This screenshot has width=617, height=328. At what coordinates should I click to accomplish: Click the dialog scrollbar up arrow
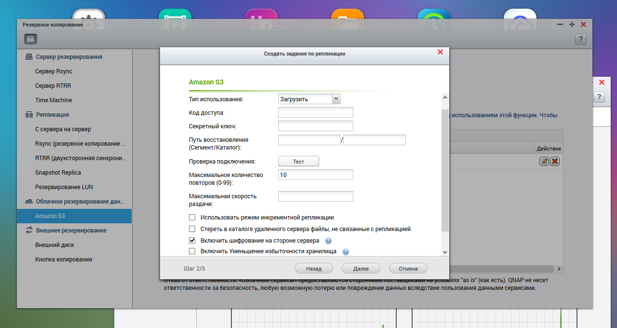click(445, 97)
